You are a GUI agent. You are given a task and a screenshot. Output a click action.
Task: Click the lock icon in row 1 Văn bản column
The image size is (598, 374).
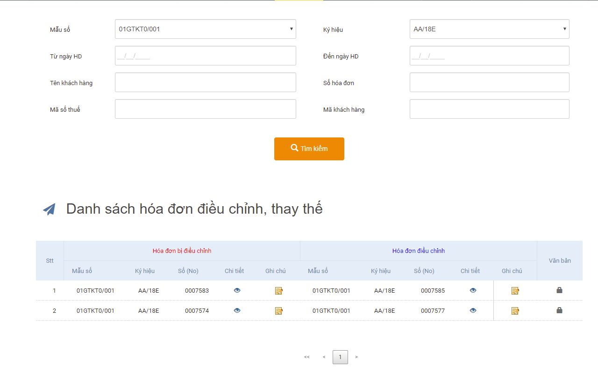click(x=559, y=290)
